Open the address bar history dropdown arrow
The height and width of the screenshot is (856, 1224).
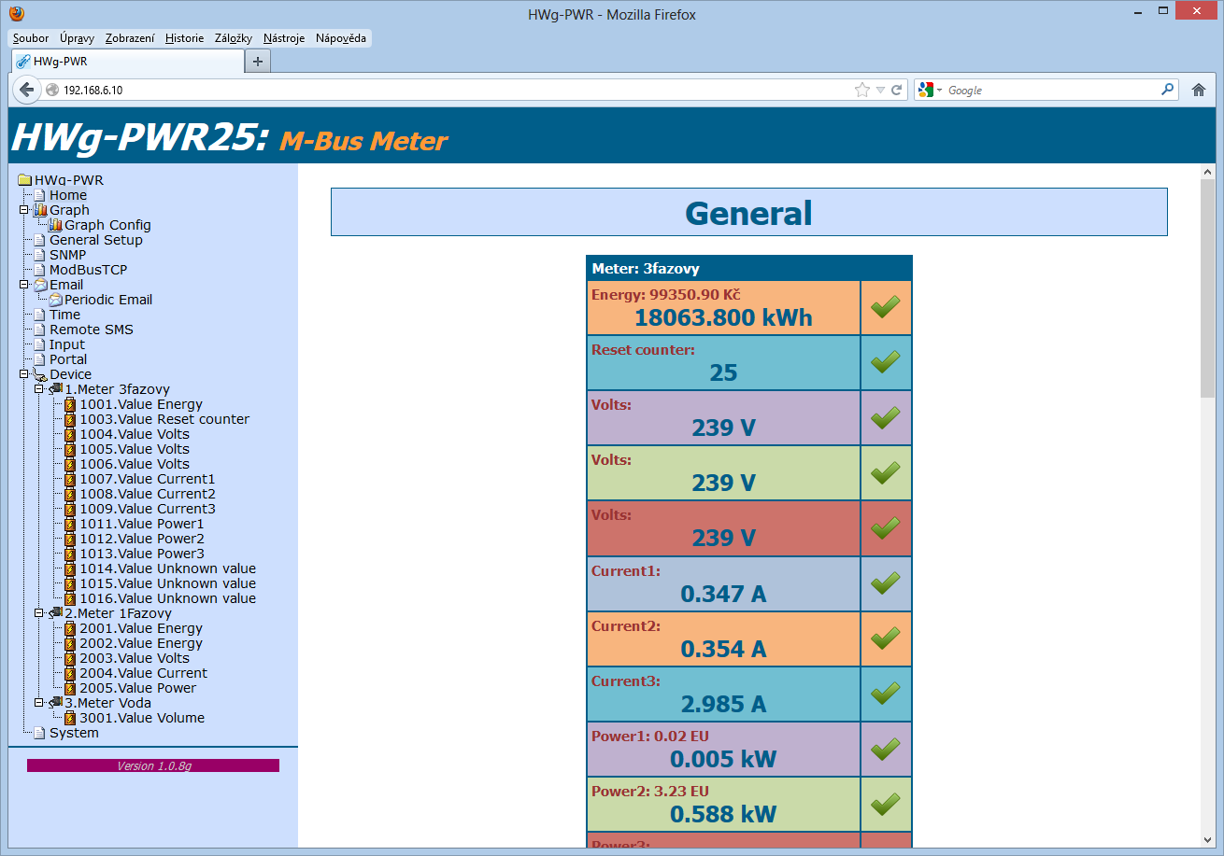[880, 91]
